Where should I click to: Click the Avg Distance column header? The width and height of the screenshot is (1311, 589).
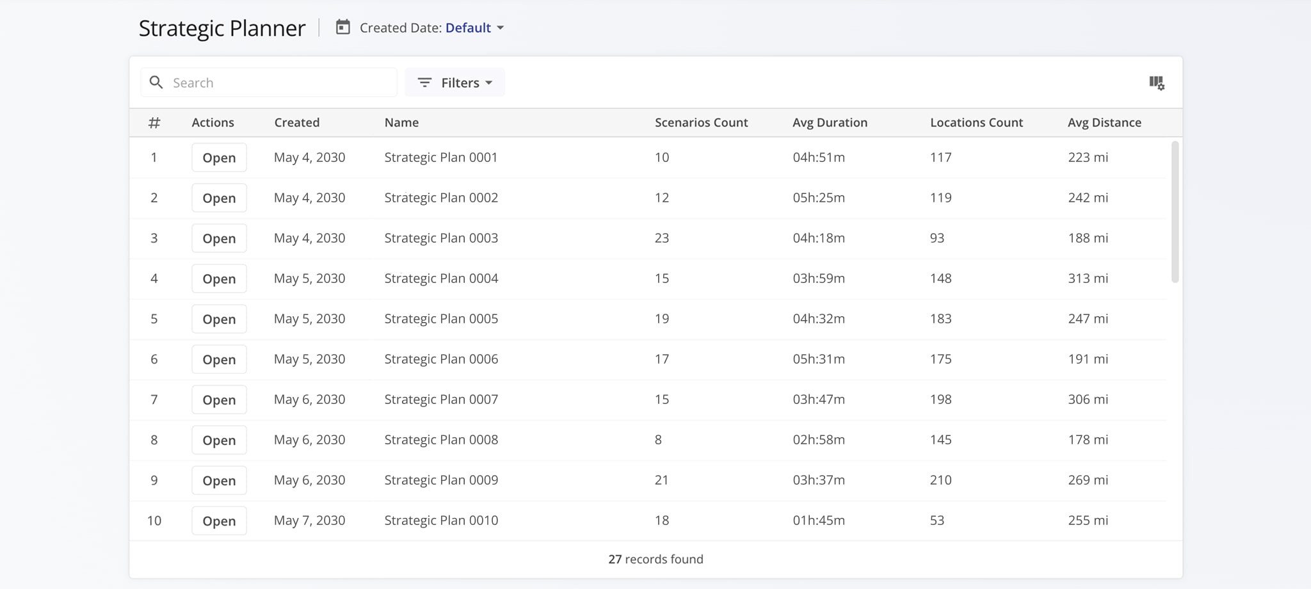1104,122
